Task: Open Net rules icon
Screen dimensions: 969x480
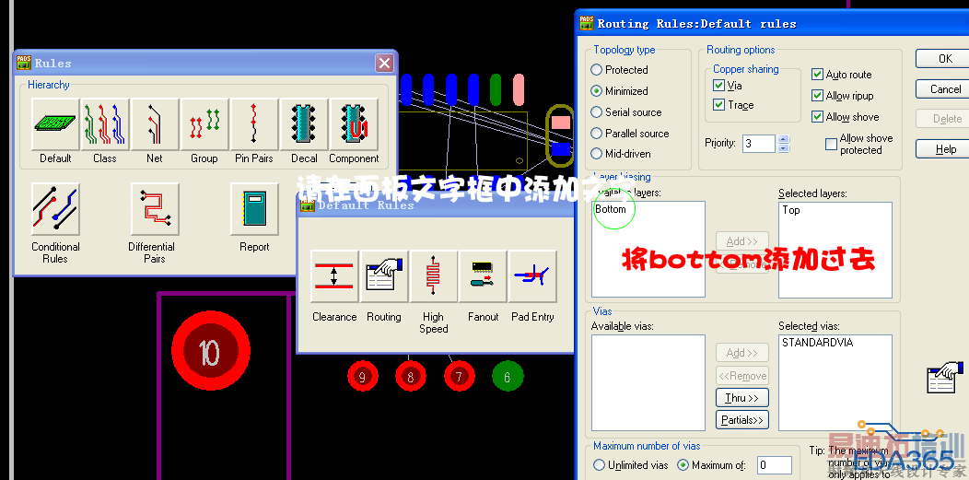Action: click(155, 124)
